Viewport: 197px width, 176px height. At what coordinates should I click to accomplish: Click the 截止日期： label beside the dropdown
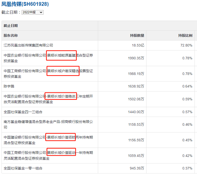(11, 12)
